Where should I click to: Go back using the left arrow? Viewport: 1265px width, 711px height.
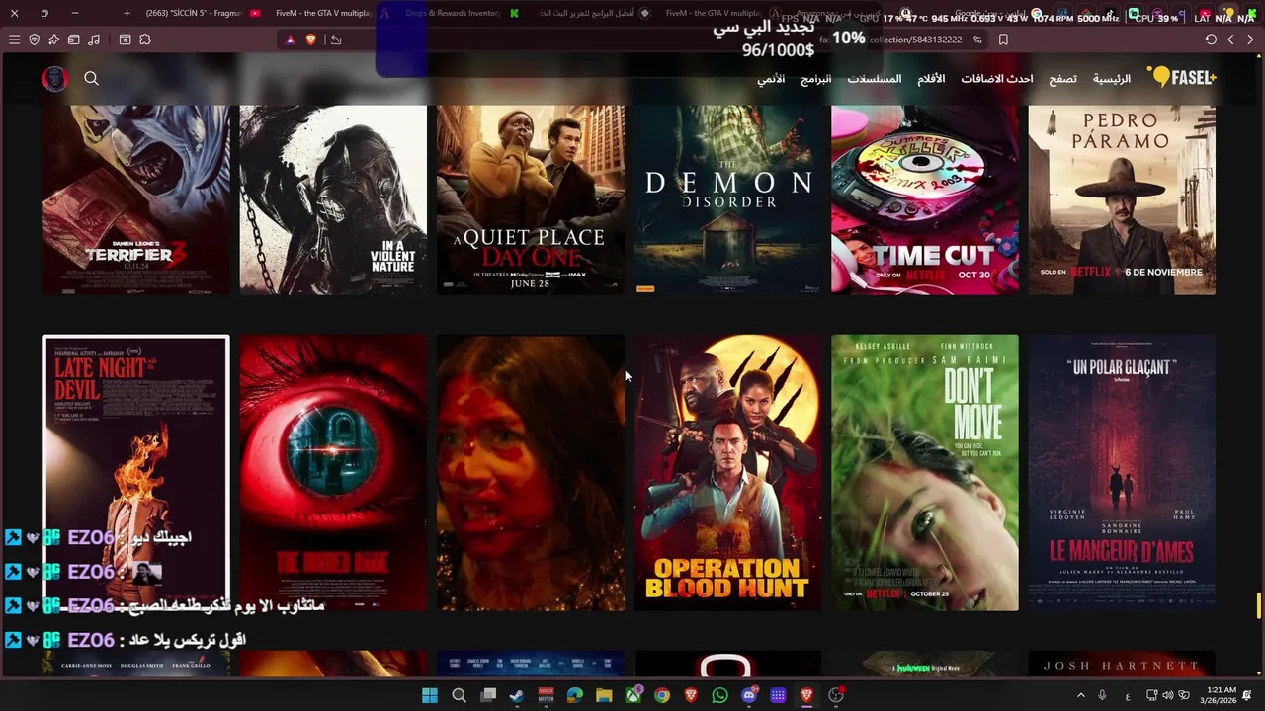click(x=1230, y=39)
